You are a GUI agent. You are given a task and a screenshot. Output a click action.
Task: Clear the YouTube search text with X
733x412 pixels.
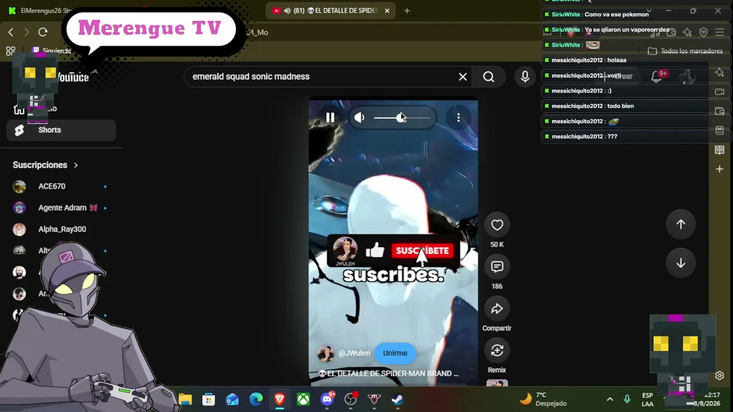(463, 77)
